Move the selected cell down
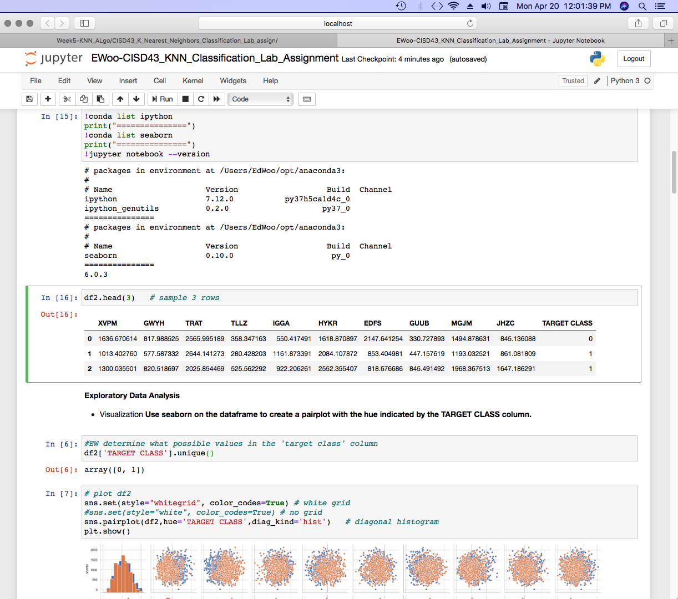 coord(136,99)
